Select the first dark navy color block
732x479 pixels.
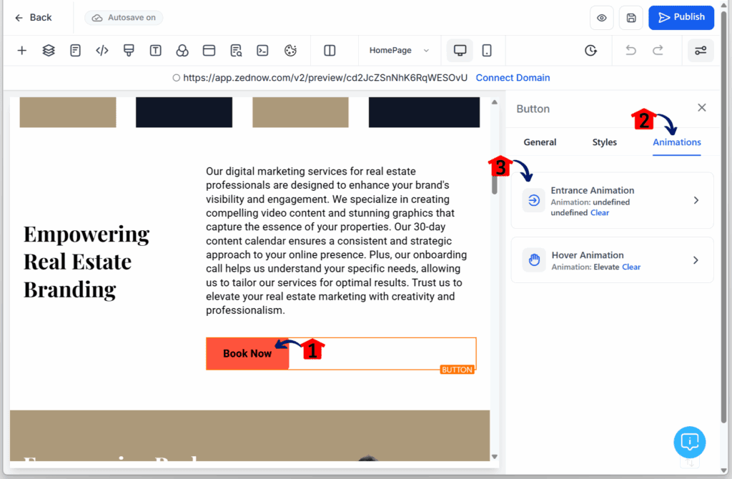point(184,112)
